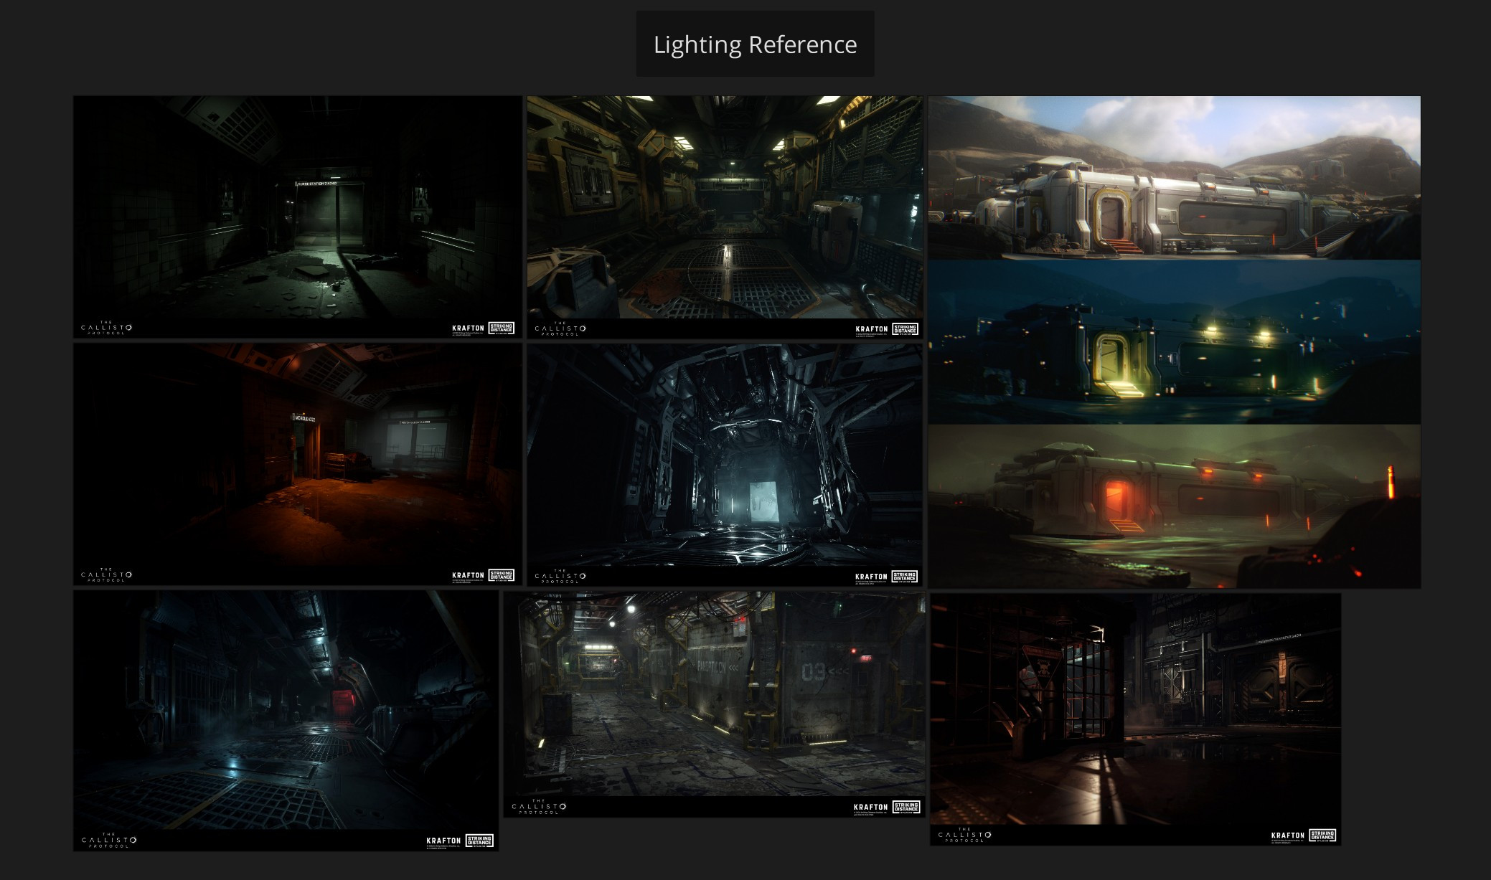The image size is (1491, 880).
Task: Open the dark tiled nurse station corridor image
Action: tap(298, 217)
